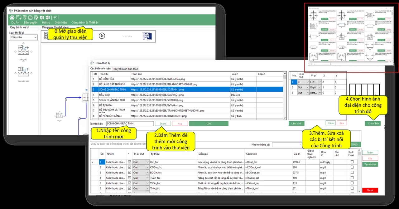This screenshot has width=399, height=209.
Task: Toggle the * checkbox in the VSSin_fsc row
Action: tap(129, 183)
